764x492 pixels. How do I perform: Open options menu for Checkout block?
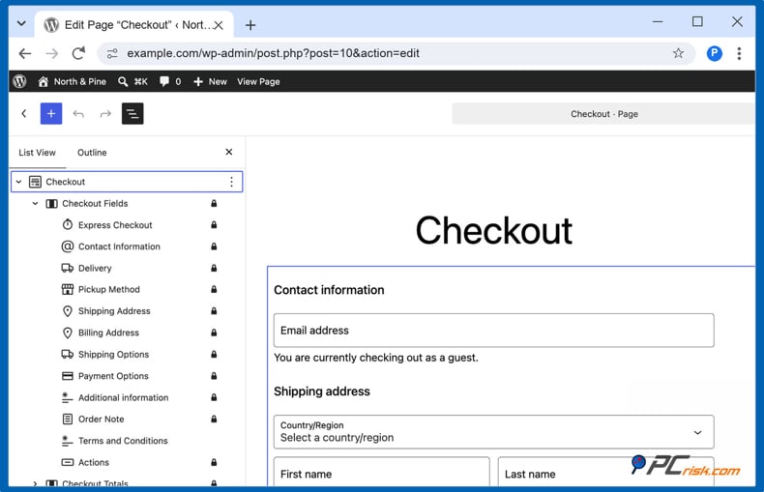click(231, 182)
